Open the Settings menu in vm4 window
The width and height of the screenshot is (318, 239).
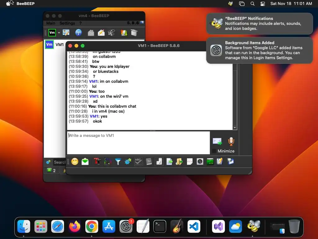click(x=67, y=23)
